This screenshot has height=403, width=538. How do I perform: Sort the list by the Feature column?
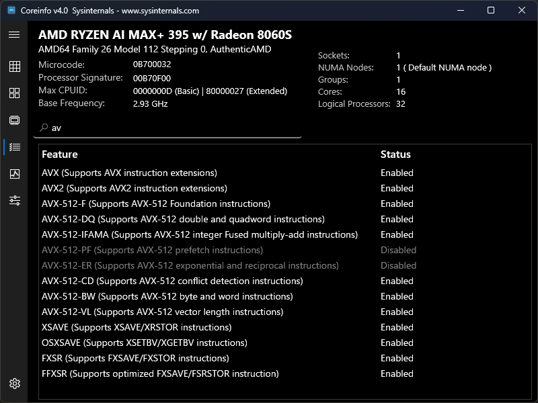coord(60,154)
